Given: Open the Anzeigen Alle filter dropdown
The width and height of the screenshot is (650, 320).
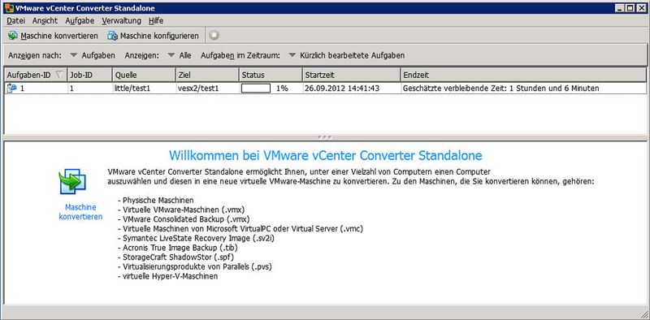Looking at the screenshot, I should tap(180, 55).
